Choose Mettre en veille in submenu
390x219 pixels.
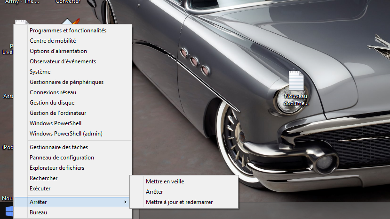165,181
